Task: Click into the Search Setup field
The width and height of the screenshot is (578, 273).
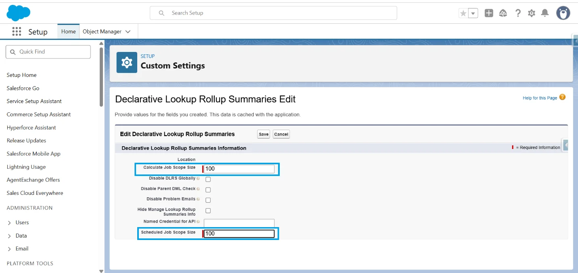Action: [x=273, y=13]
